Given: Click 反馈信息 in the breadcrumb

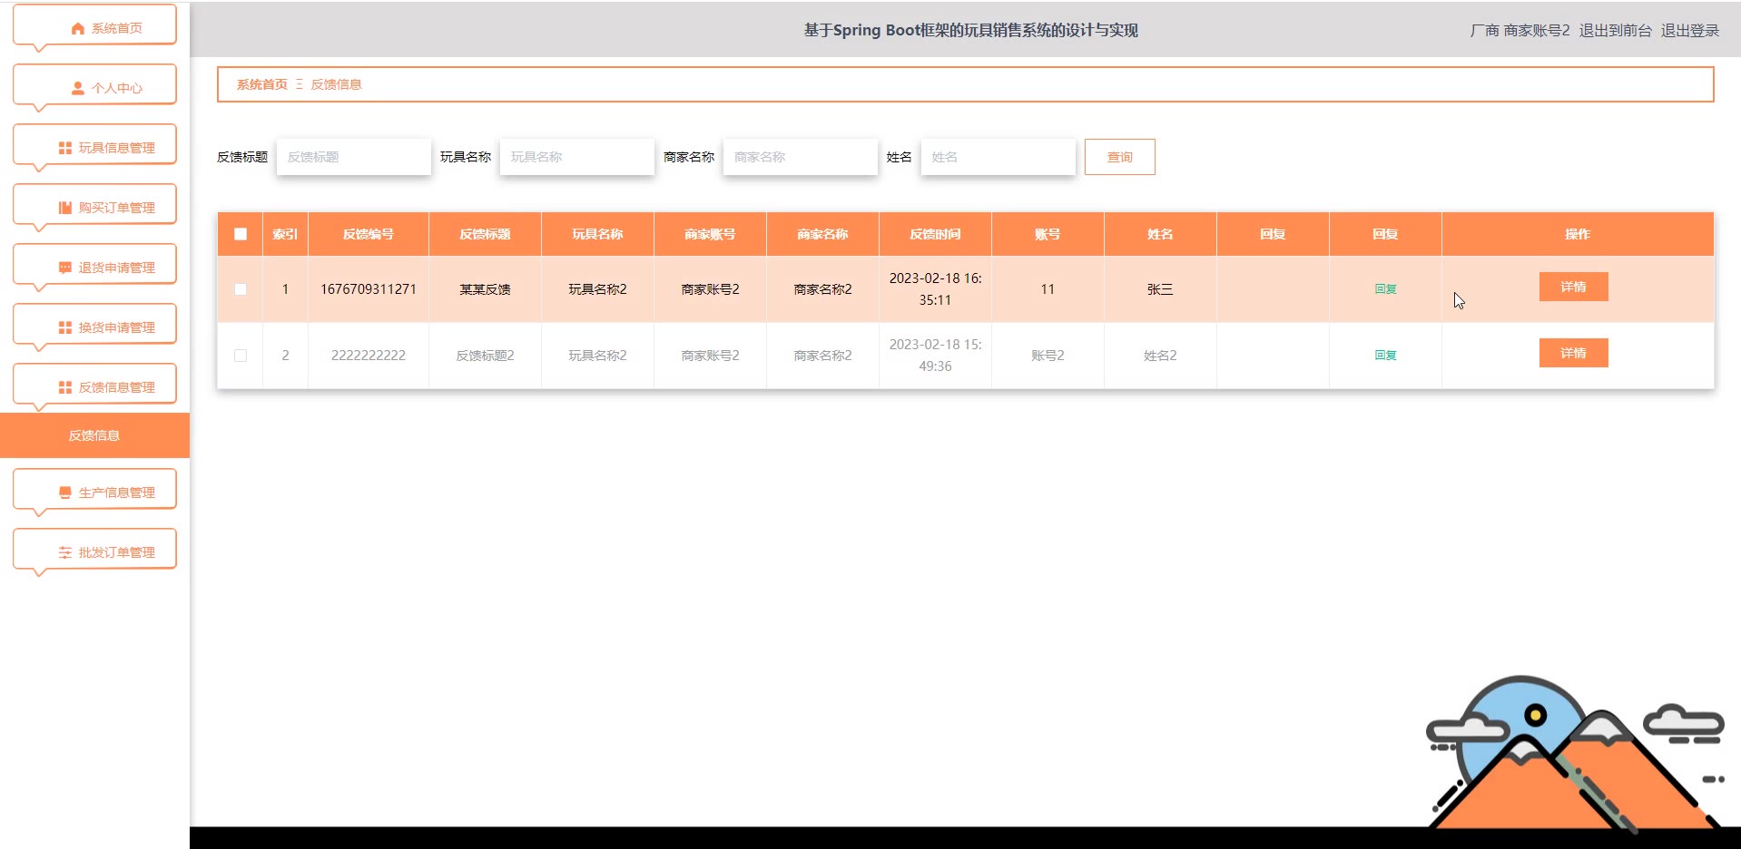Looking at the screenshot, I should point(336,84).
